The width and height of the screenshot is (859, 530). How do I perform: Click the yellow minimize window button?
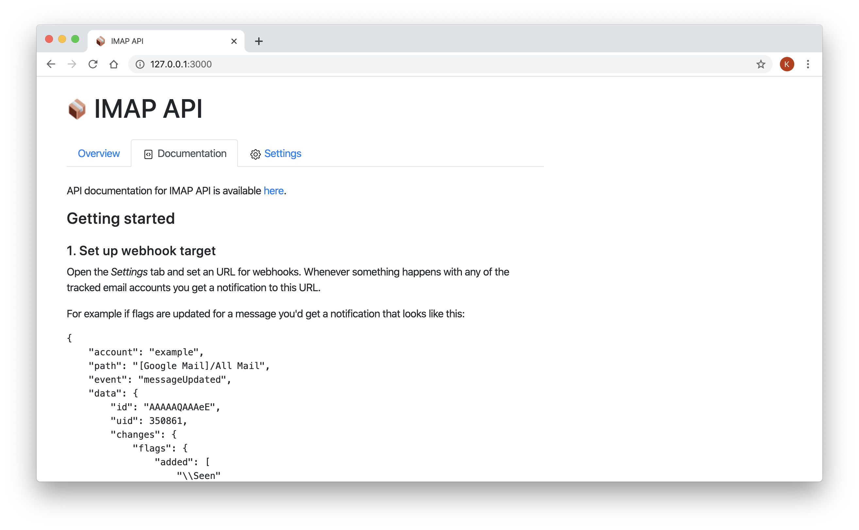click(62, 39)
